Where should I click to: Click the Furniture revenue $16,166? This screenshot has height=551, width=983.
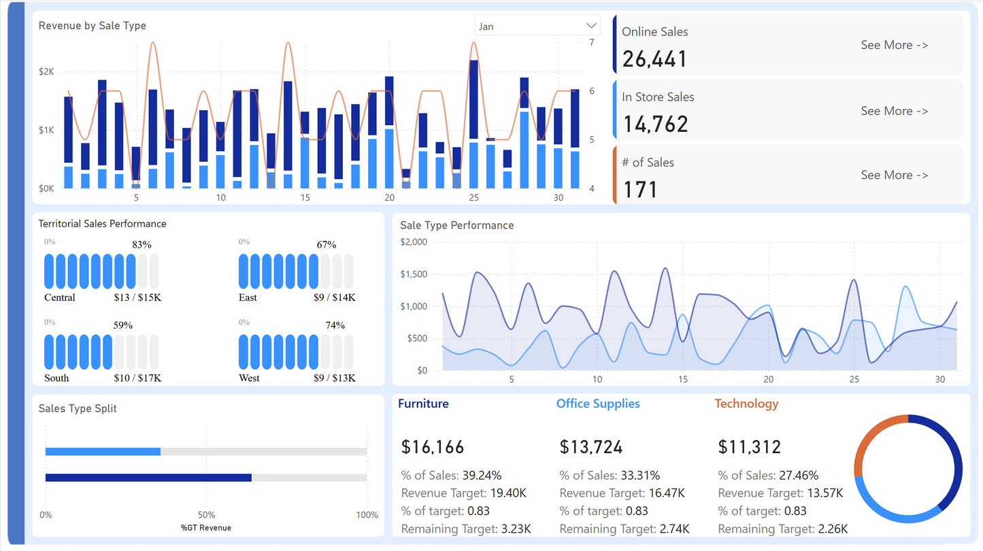click(x=433, y=447)
